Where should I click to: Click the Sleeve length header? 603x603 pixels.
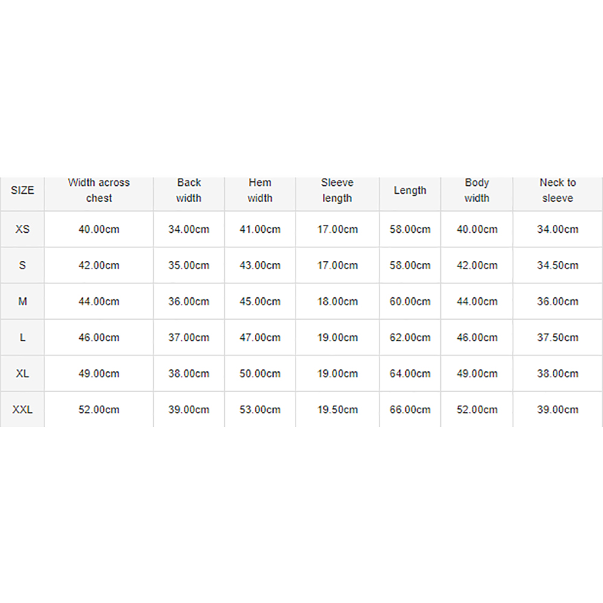click(x=337, y=191)
